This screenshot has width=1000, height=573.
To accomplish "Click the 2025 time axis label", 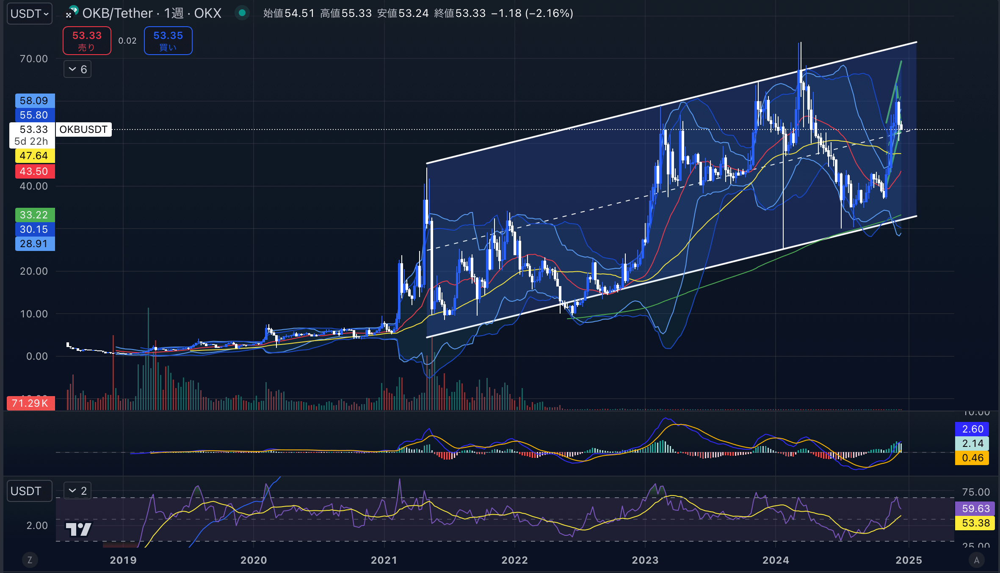I will coord(909,560).
